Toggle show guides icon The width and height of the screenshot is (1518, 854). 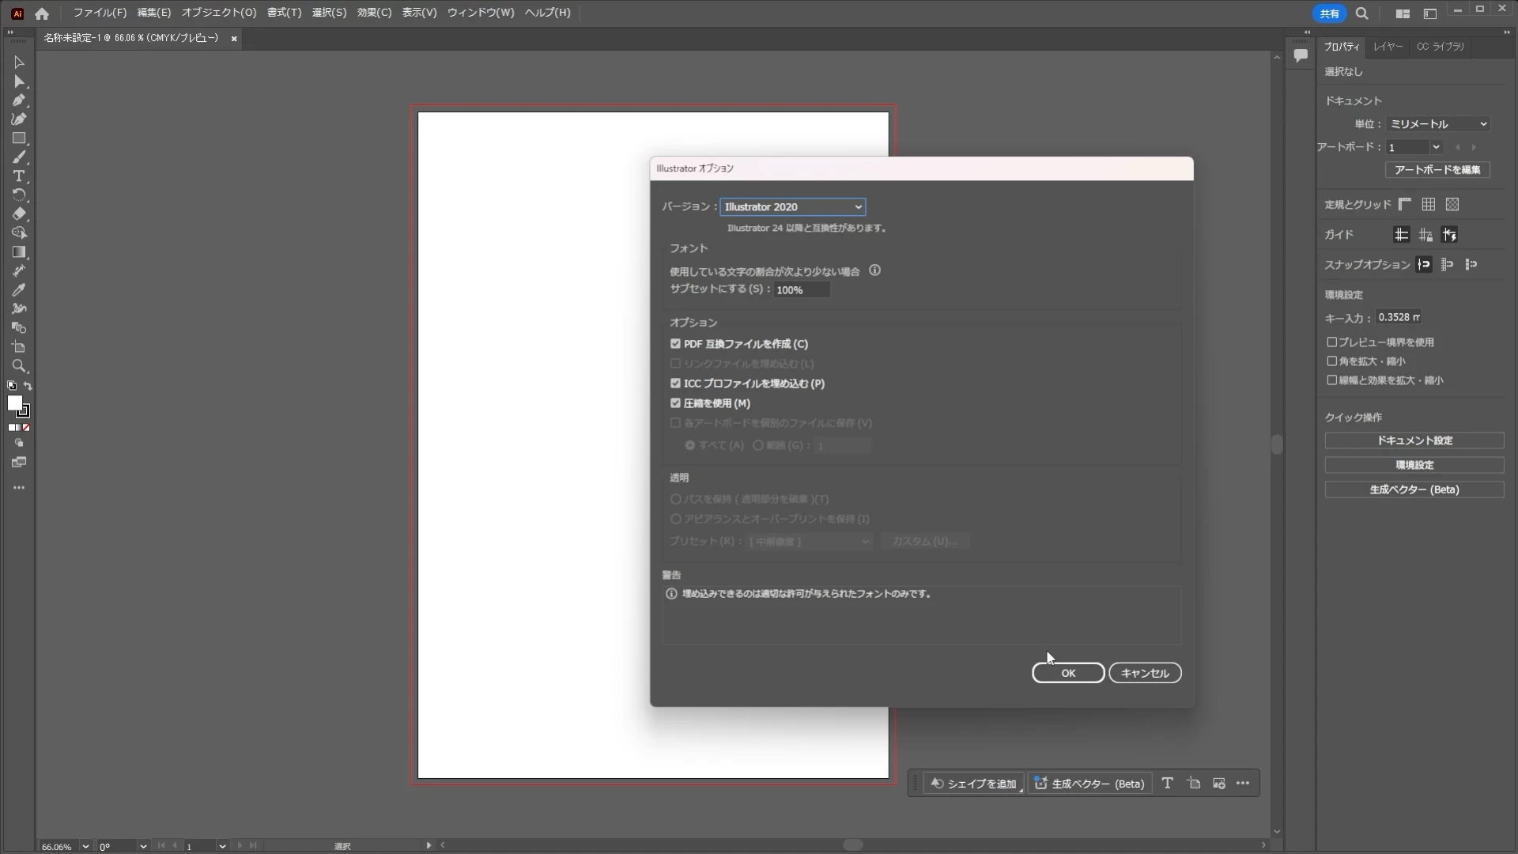1401,235
